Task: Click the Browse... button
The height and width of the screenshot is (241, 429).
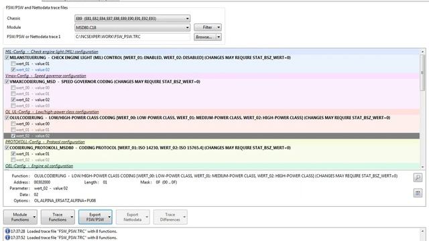Action: pyautogui.click(x=205, y=37)
